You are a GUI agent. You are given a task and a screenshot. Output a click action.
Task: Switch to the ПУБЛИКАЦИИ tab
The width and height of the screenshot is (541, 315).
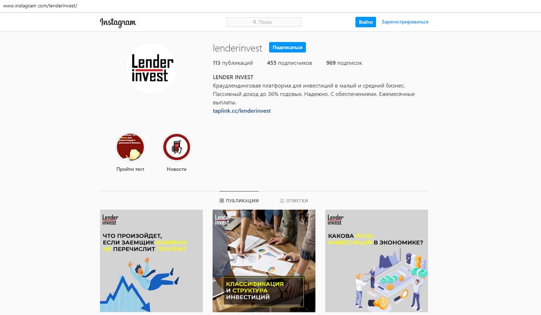(239, 201)
